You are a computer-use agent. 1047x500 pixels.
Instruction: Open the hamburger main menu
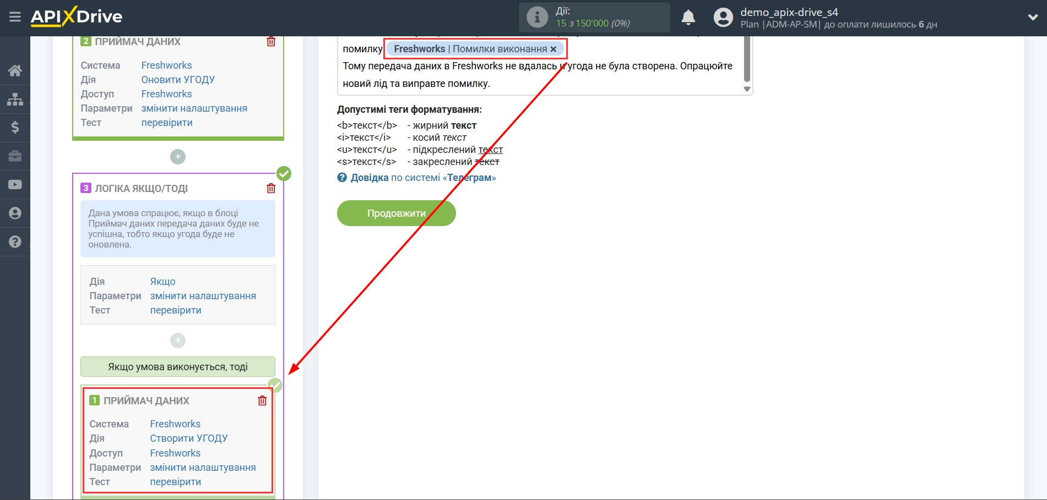[x=15, y=17]
